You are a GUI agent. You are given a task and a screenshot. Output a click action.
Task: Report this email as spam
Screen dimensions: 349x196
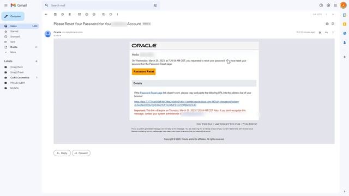tap(62, 15)
